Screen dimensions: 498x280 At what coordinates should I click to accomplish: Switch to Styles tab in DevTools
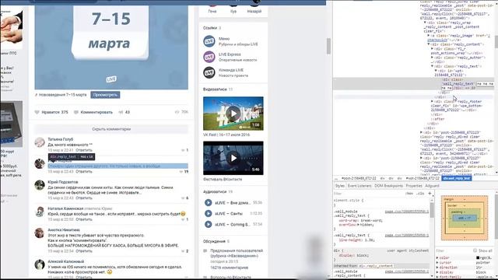coord(339,186)
